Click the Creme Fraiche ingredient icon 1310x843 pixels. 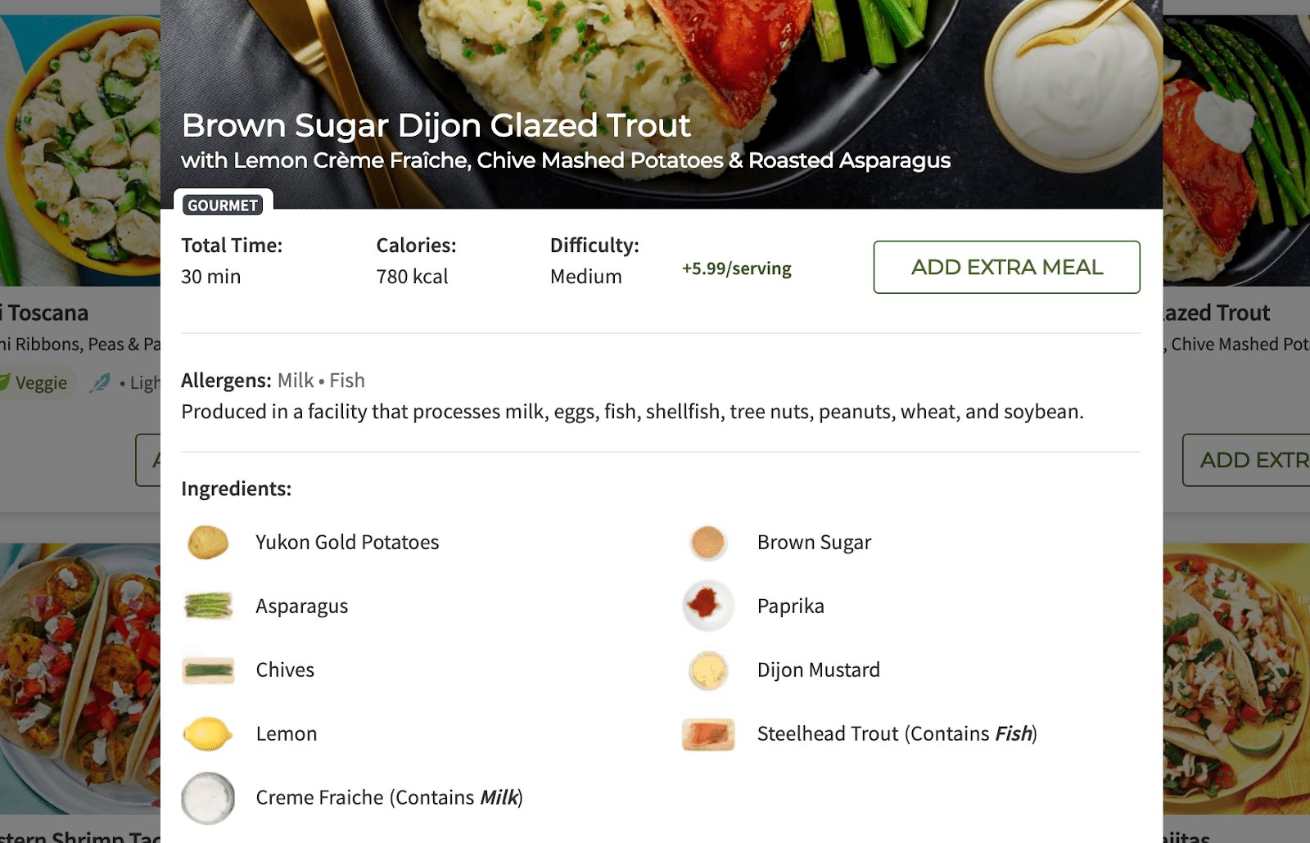[x=208, y=797]
